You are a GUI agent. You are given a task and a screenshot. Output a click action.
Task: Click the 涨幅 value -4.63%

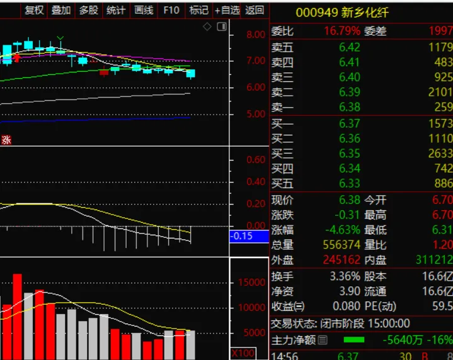[x=343, y=230]
